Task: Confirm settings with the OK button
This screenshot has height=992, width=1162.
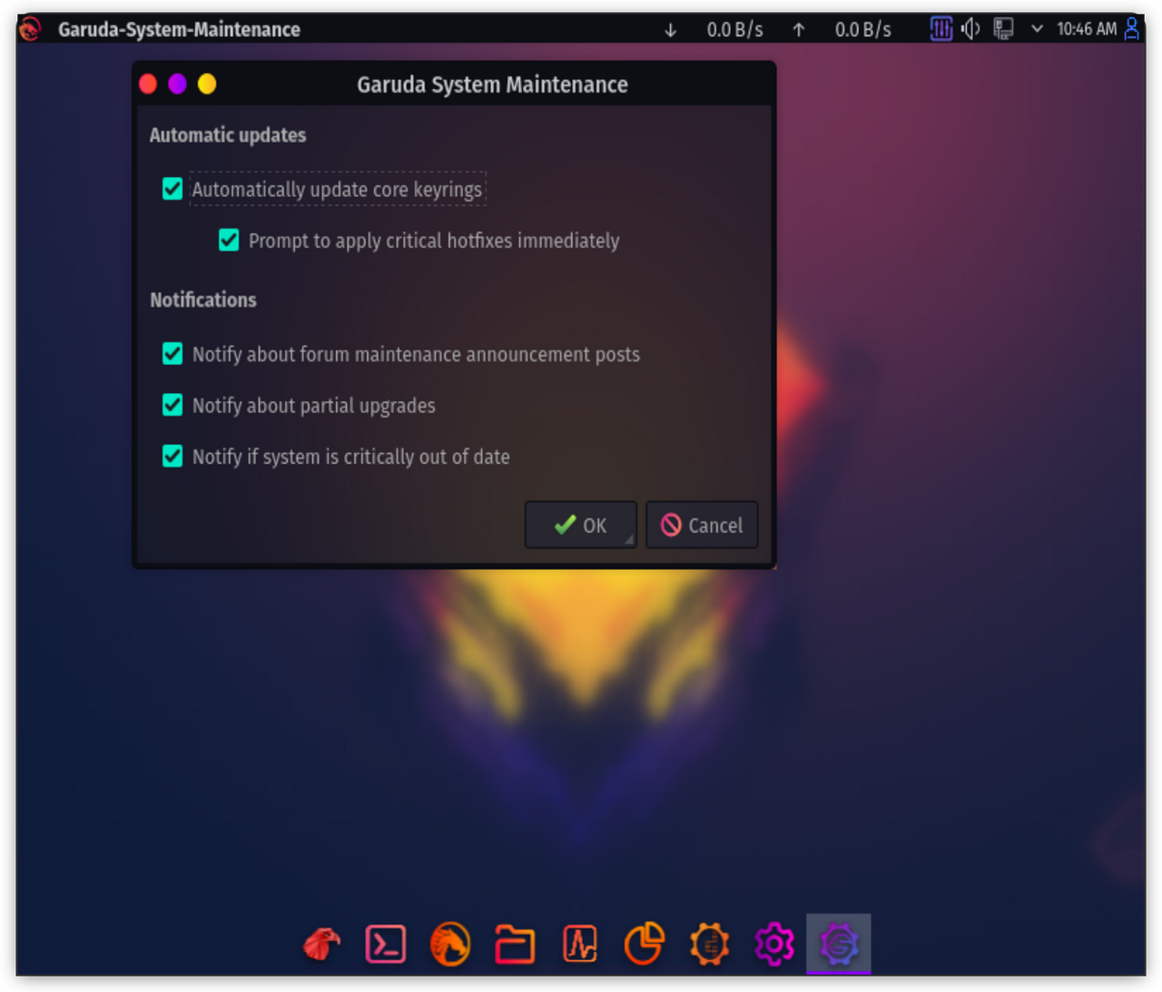Action: (580, 525)
